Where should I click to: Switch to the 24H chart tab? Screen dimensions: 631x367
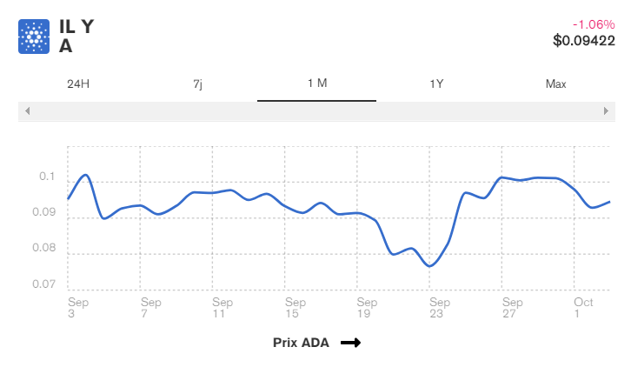[x=78, y=84]
